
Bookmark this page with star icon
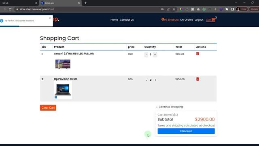(x=174, y=9)
